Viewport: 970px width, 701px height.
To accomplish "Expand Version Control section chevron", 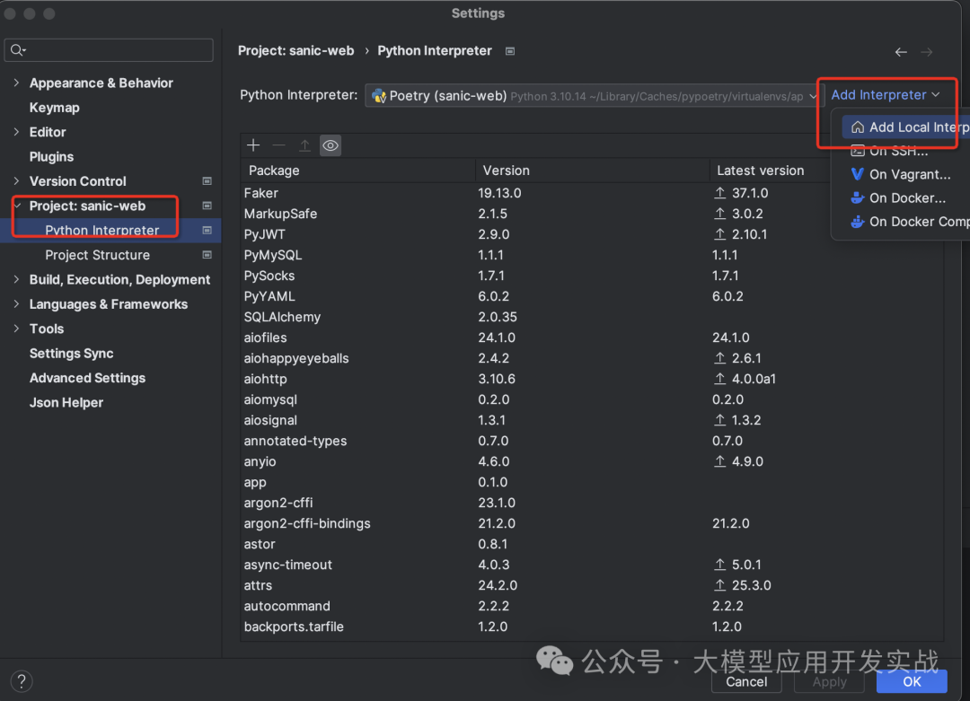I will tap(17, 181).
